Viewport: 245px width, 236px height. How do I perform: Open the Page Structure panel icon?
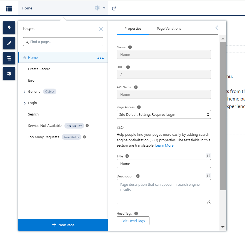[9, 58]
